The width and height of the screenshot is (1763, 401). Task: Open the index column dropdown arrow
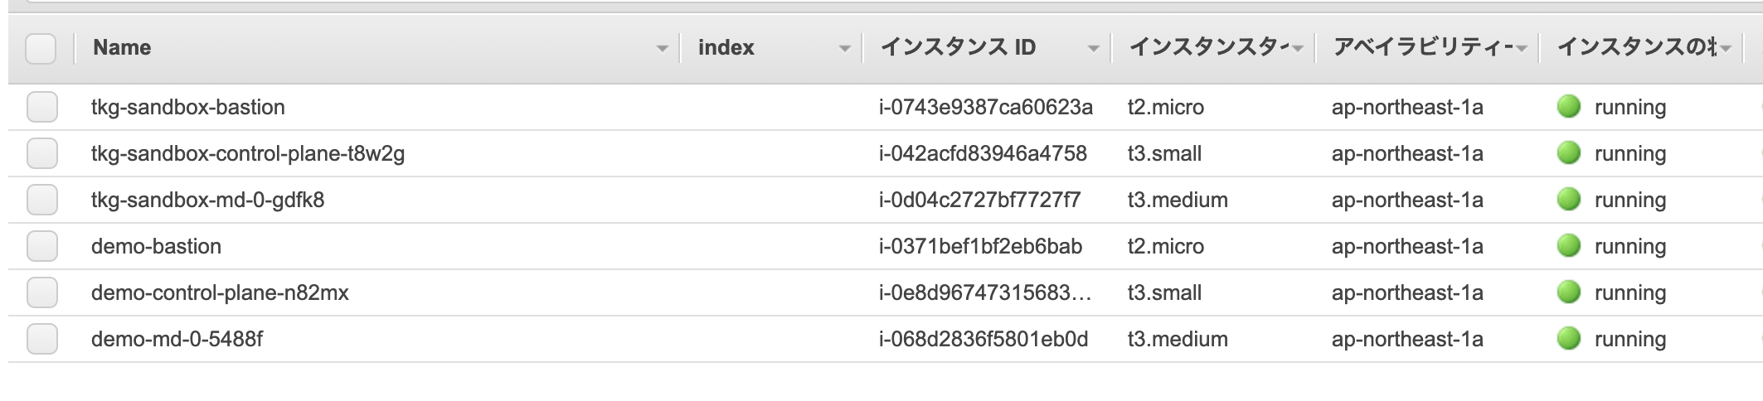844,49
